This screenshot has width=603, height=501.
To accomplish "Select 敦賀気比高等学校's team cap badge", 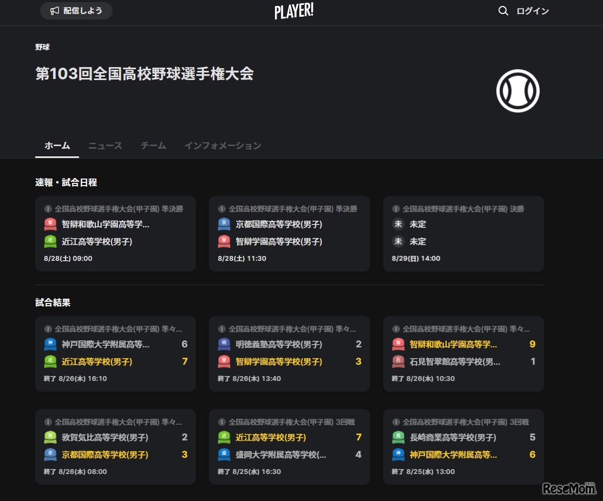I will pos(49,437).
